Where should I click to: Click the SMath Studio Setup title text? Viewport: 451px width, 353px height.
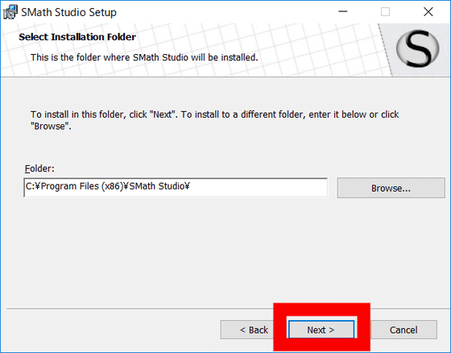(68, 12)
